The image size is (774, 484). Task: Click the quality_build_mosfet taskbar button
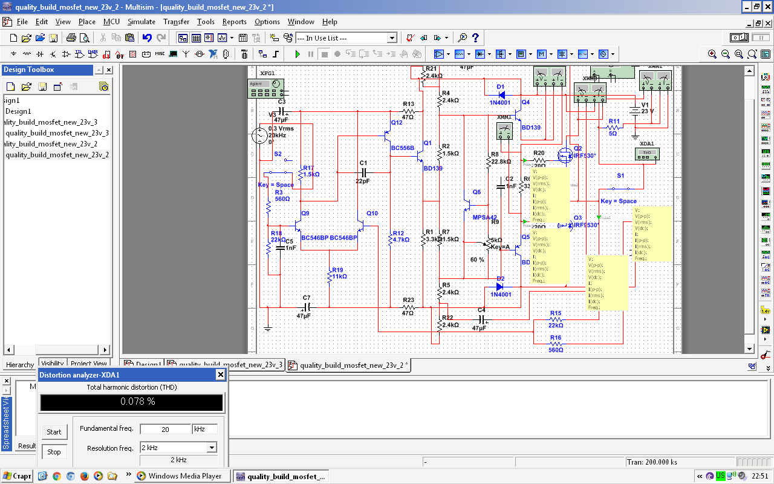(281, 476)
